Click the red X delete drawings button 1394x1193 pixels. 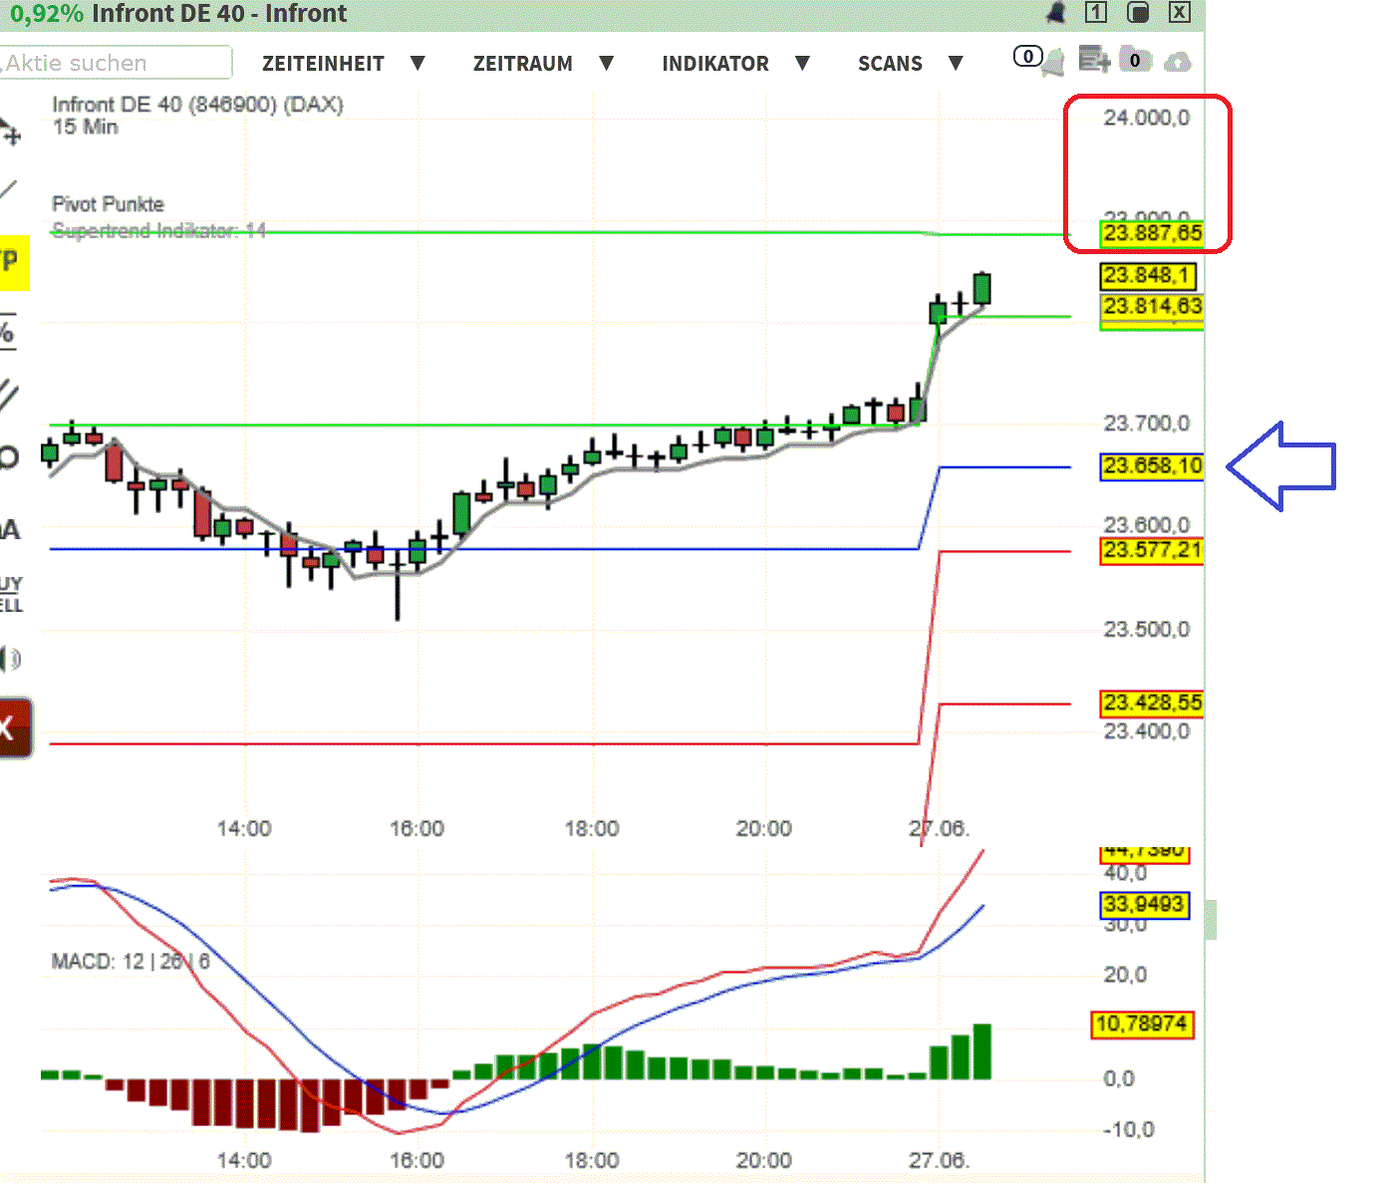(16, 728)
